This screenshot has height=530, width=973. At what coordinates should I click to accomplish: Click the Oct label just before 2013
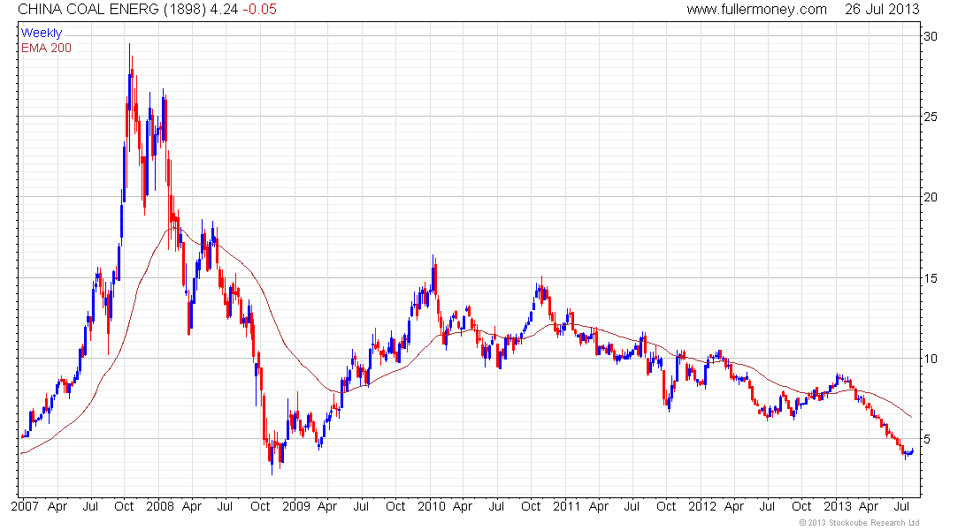pyautogui.click(x=801, y=506)
